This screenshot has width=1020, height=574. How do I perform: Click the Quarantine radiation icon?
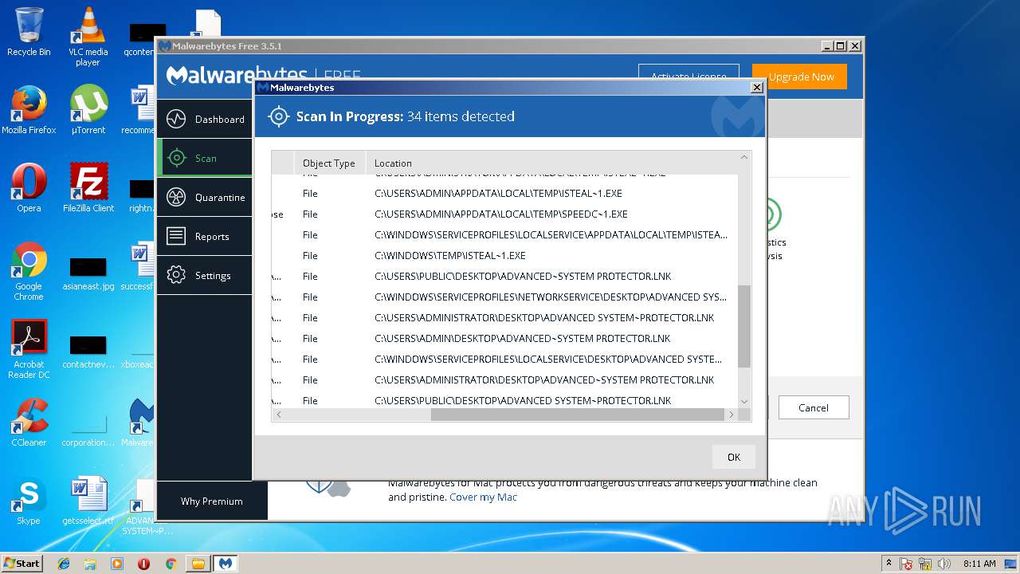176,198
